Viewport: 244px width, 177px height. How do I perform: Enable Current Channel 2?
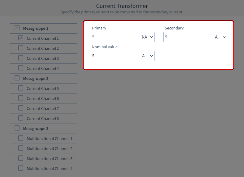tap(20, 48)
